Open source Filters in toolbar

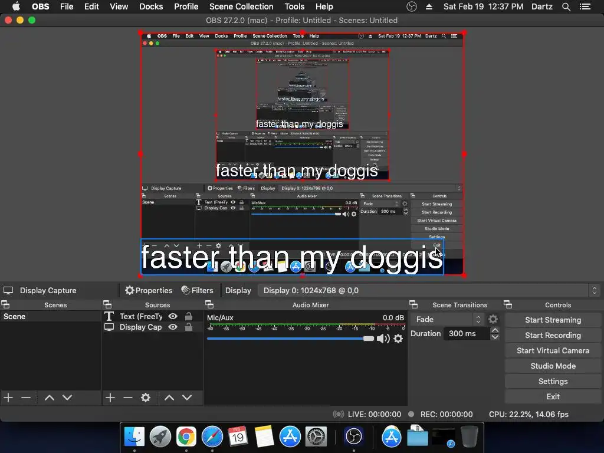197,290
